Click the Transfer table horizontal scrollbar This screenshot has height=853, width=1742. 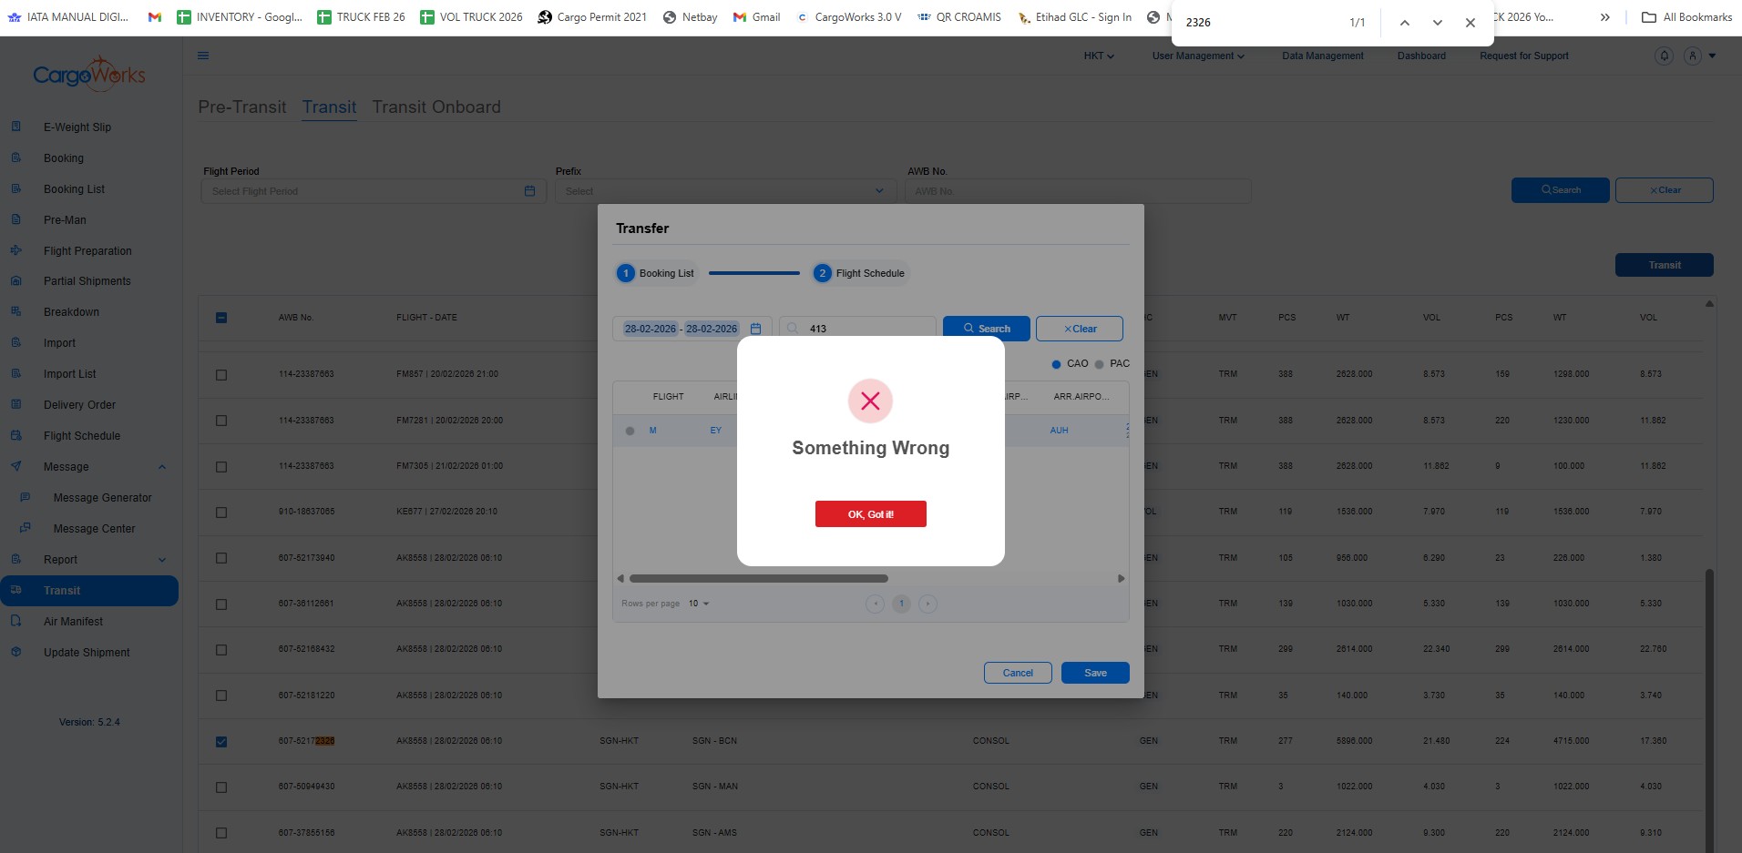tap(758, 578)
